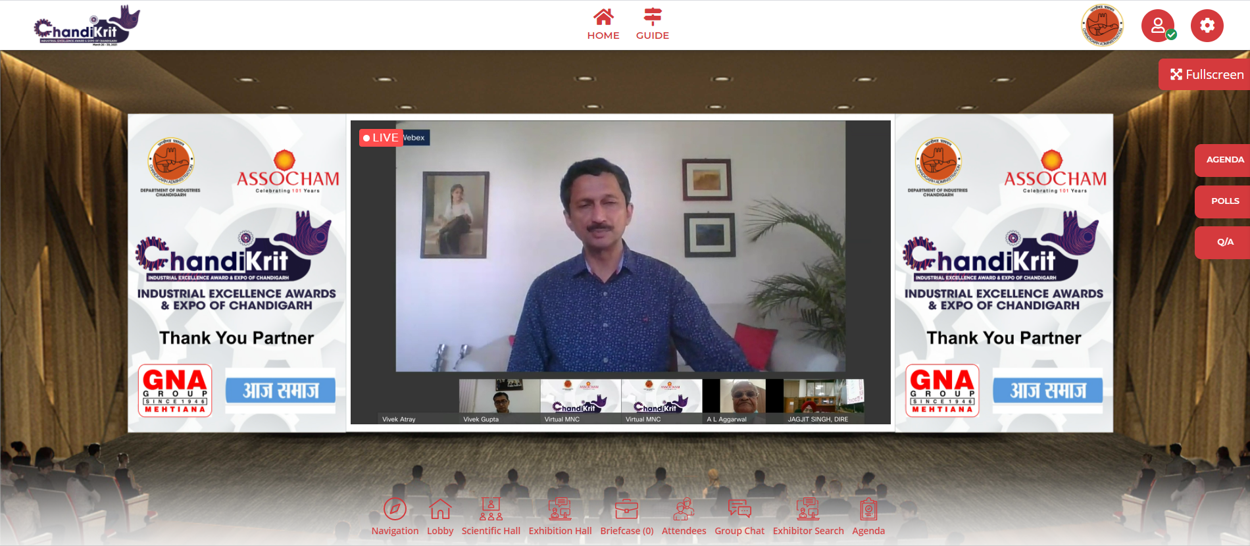Click the Home icon in header
Viewport: 1250px width, 546px height.
pos(603,17)
